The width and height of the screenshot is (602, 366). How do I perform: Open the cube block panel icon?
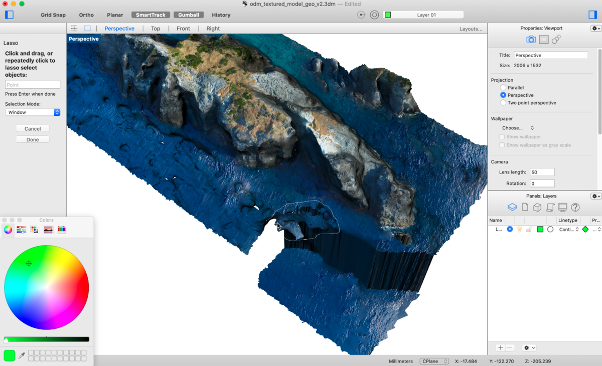[537, 207]
